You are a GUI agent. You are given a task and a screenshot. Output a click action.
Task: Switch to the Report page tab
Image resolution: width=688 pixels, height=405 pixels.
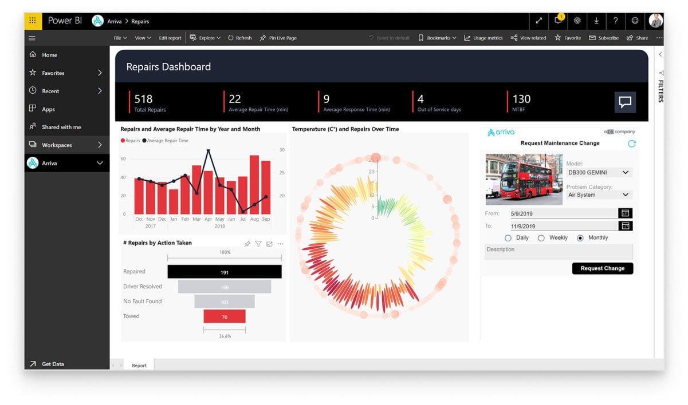(139, 366)
